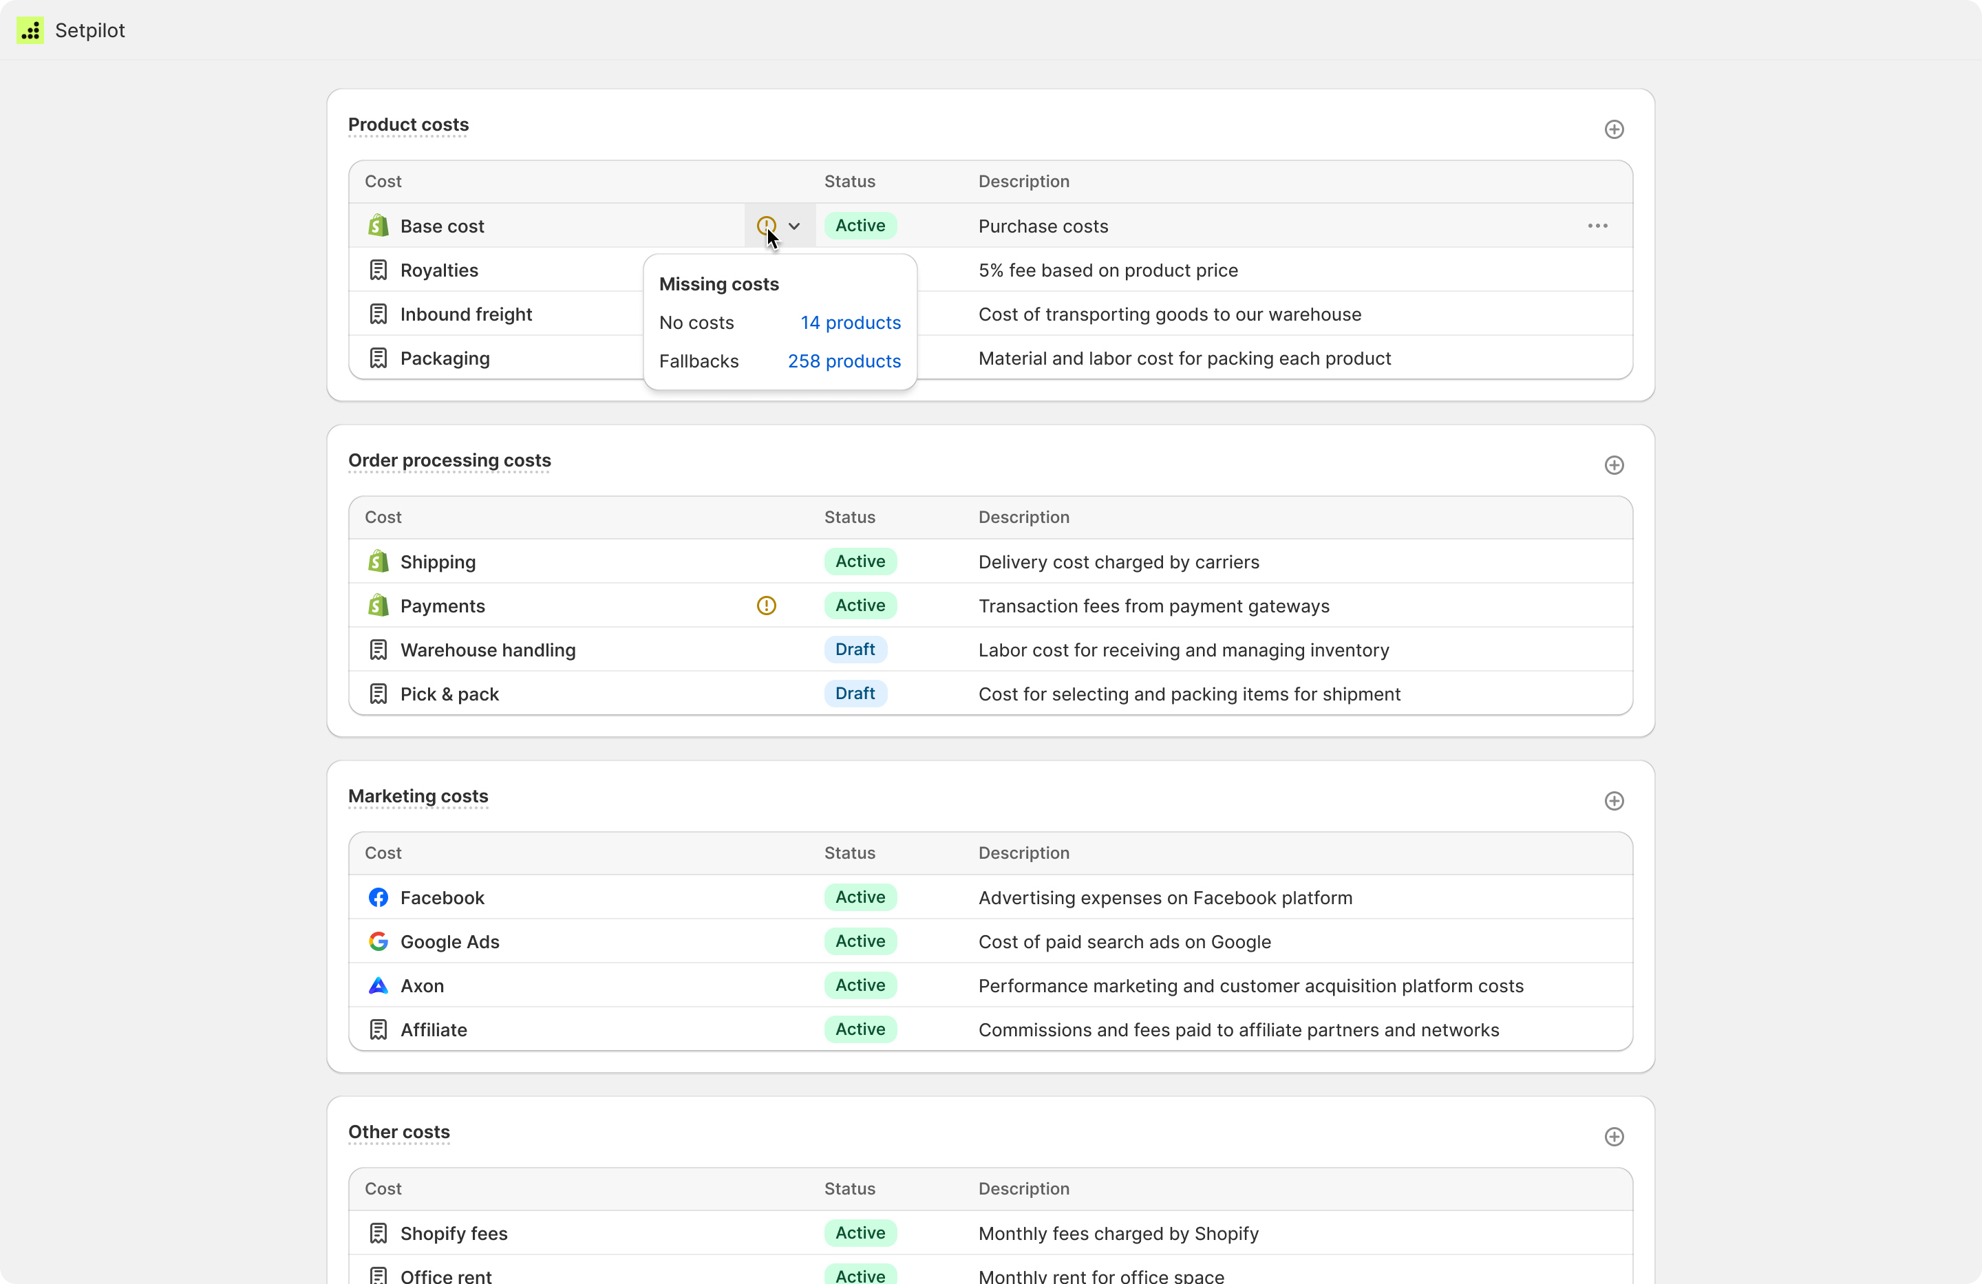Click the Facebook icon in Marketing costs
Image resolution: width=1982 pixels, height=1284 pixels.
[x=378, y=898]
